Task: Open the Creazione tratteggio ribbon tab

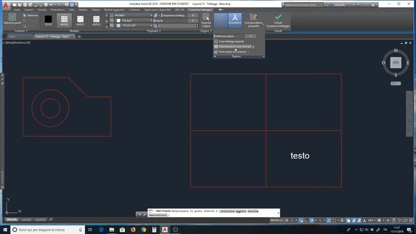Action: (200, 10)
